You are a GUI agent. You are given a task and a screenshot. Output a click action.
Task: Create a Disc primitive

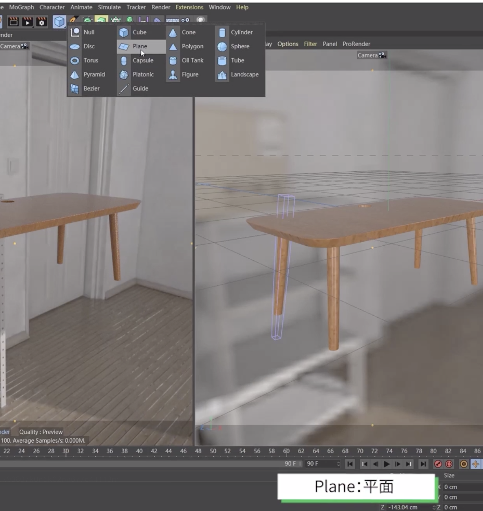(92, 46)
